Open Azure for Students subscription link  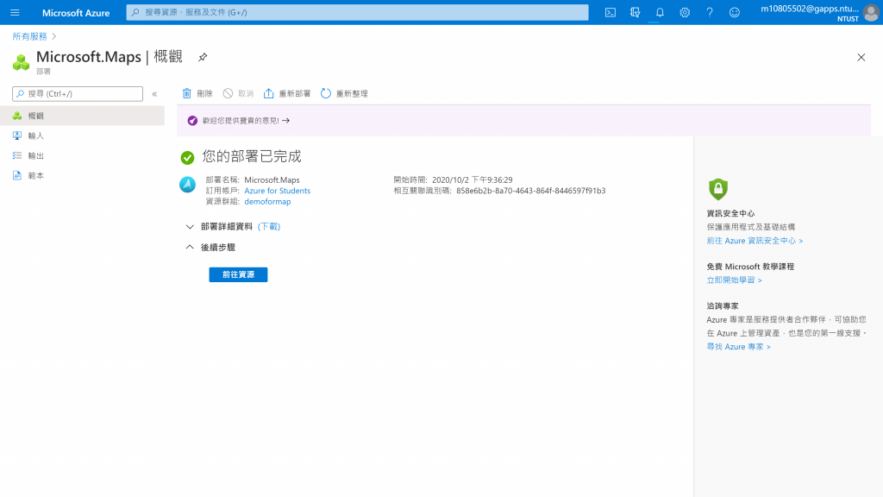pyautogui.click(x=277, y=191)
